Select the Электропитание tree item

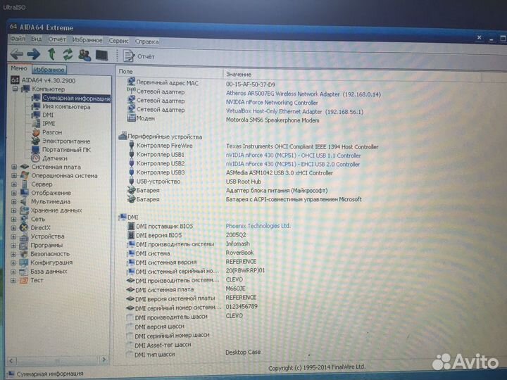coord(65,141)
